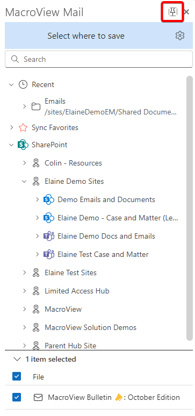The width and height of the screenshot is (195, 416).
Task: Open settings gear in save banner
Action: (x=180, y=35)
